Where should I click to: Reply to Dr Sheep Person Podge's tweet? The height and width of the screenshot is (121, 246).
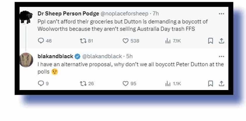tap(41, 41)
